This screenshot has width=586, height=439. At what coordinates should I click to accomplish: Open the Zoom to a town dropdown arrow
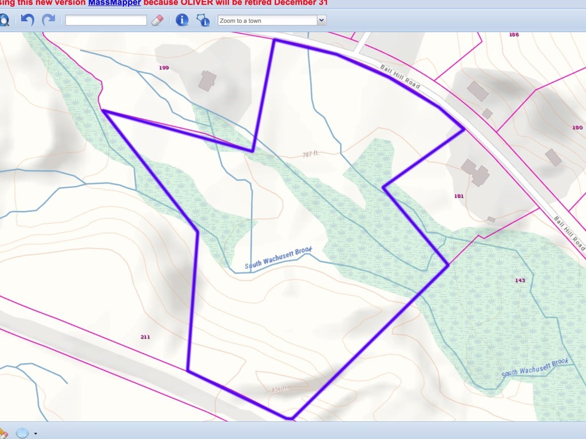pyautogui.click(x=322, y=20)
